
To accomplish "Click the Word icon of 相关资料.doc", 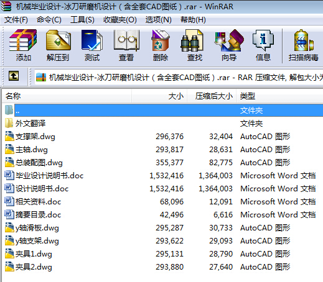I will (x=9, y=201).
